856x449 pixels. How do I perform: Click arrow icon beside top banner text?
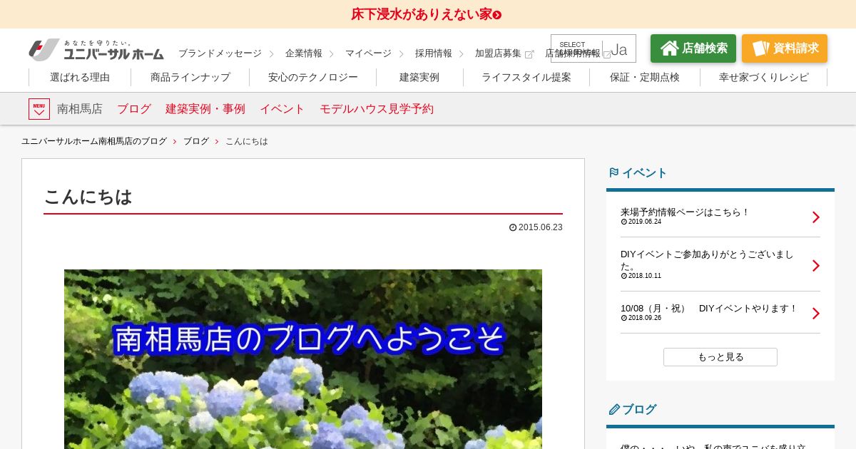click(497, 15)
